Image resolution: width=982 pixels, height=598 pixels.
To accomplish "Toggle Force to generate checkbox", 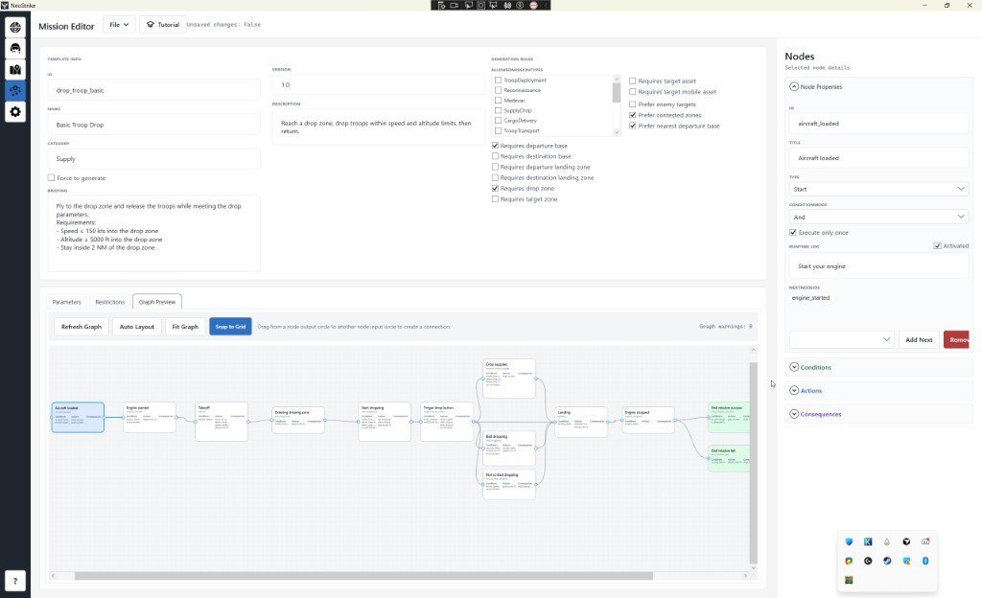I will click(x=52, y=177).
